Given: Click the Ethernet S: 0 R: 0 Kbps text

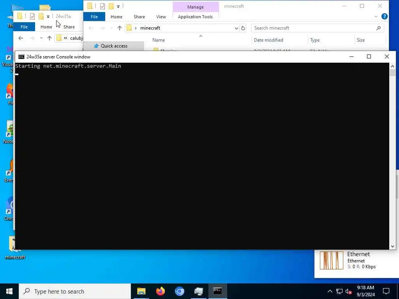Looking at the screenshot, I should [361, 267].
